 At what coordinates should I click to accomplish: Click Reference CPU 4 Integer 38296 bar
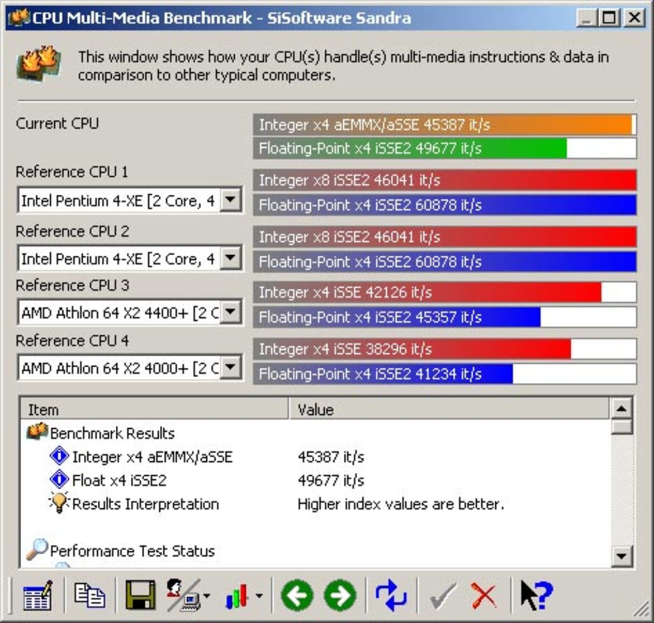click(444, 349)
